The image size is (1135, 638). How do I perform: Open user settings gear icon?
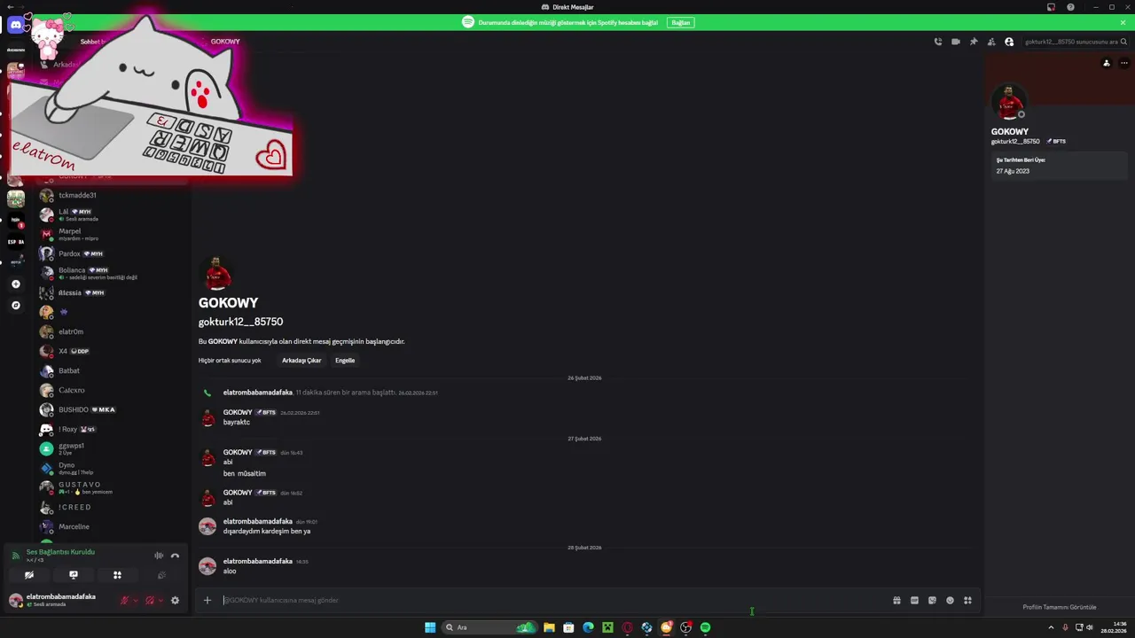tap(175, 600)
